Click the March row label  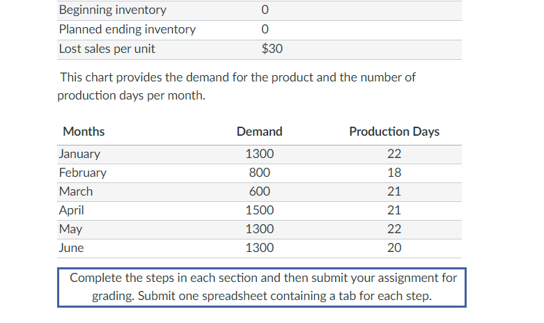coord(76,191)
